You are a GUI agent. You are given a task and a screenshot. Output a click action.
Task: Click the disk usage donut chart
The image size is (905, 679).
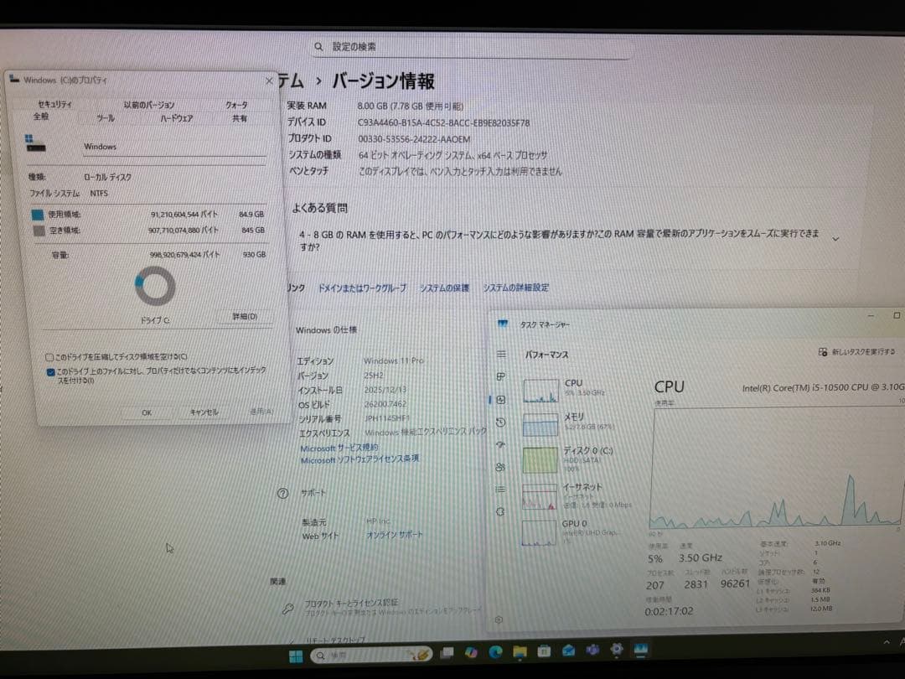coord(154,287)
